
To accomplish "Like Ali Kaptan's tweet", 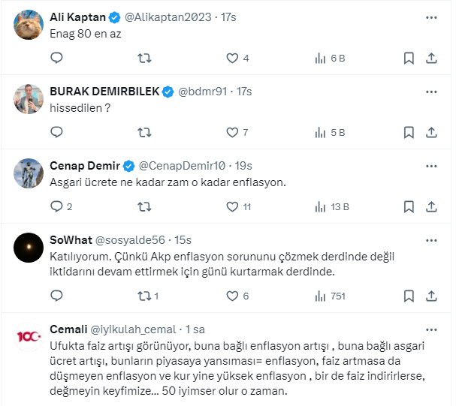I will click(233, 58).
